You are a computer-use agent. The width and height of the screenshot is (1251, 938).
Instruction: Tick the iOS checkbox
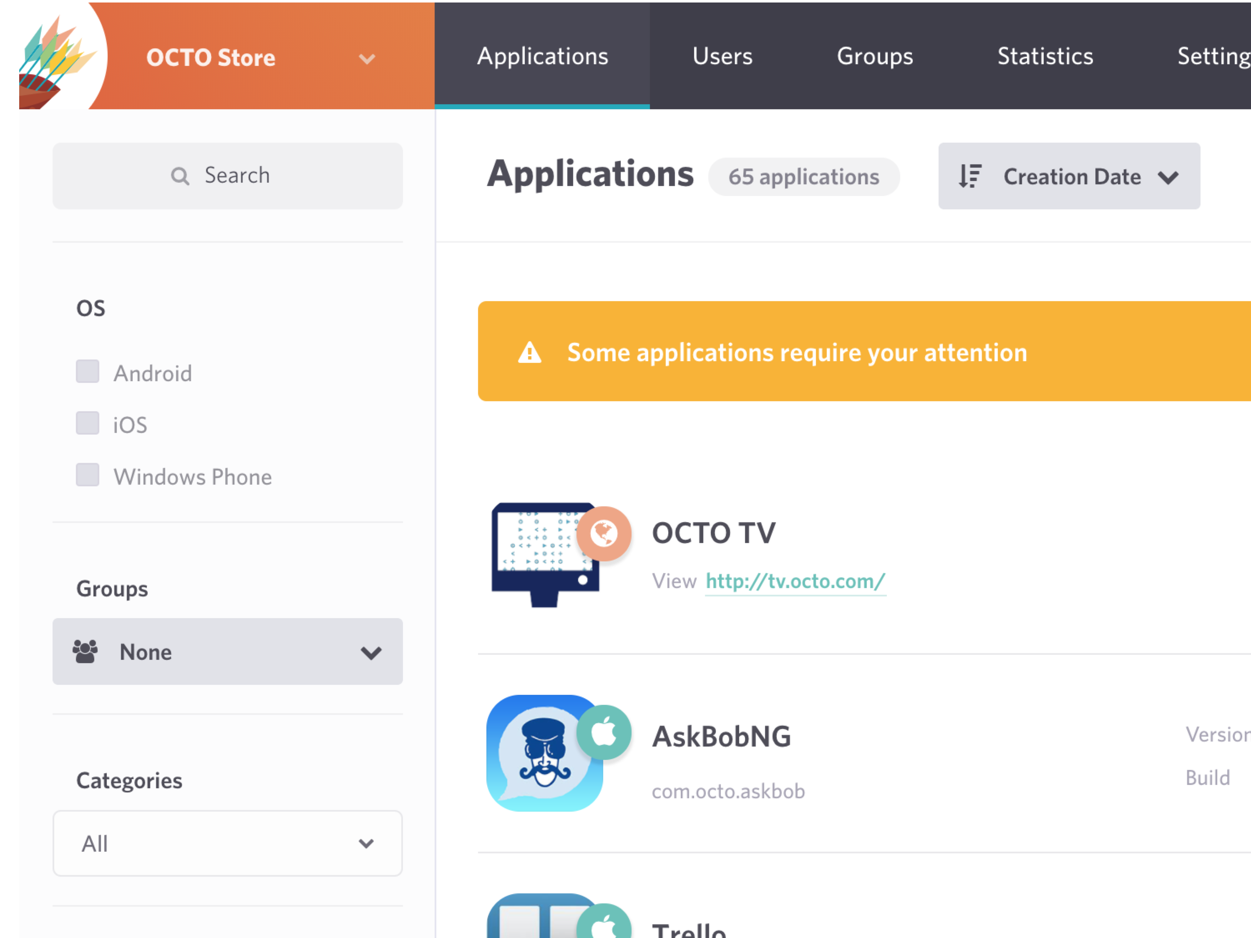tap(88, 423)
